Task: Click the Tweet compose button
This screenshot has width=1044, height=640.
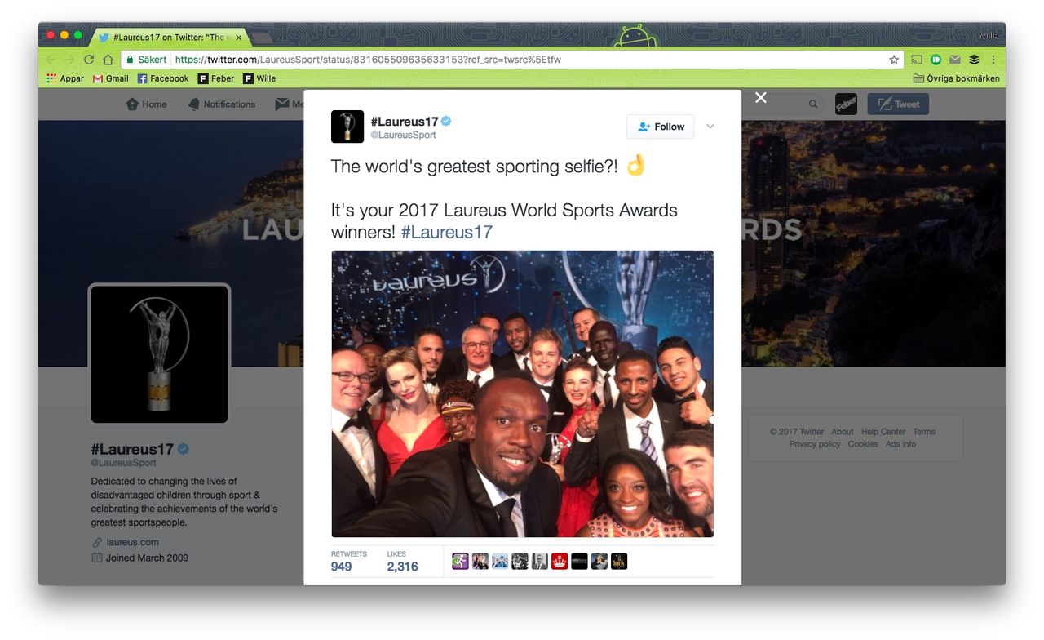Action: coord(898,104)
